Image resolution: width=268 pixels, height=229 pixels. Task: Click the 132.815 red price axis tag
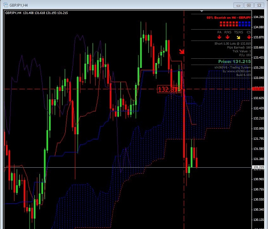[x=258, y=89]
